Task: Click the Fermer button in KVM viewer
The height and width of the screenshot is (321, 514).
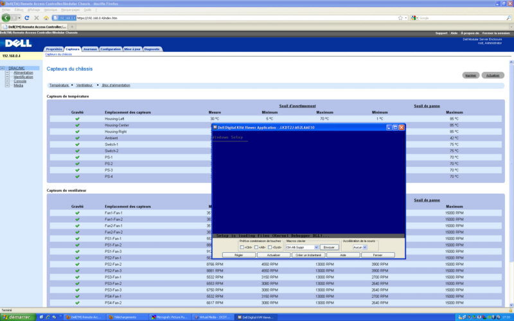Action: pyautogui.click(x=378, y=255)
